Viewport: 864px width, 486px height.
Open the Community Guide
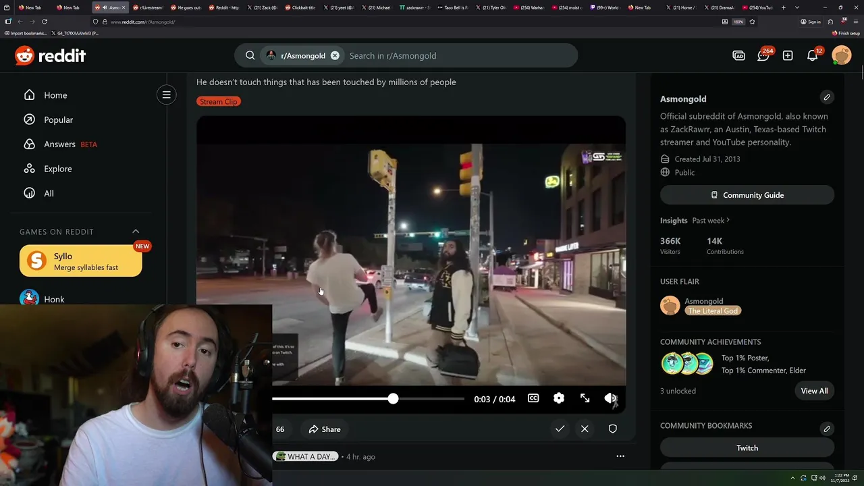(x=747, y=195)
